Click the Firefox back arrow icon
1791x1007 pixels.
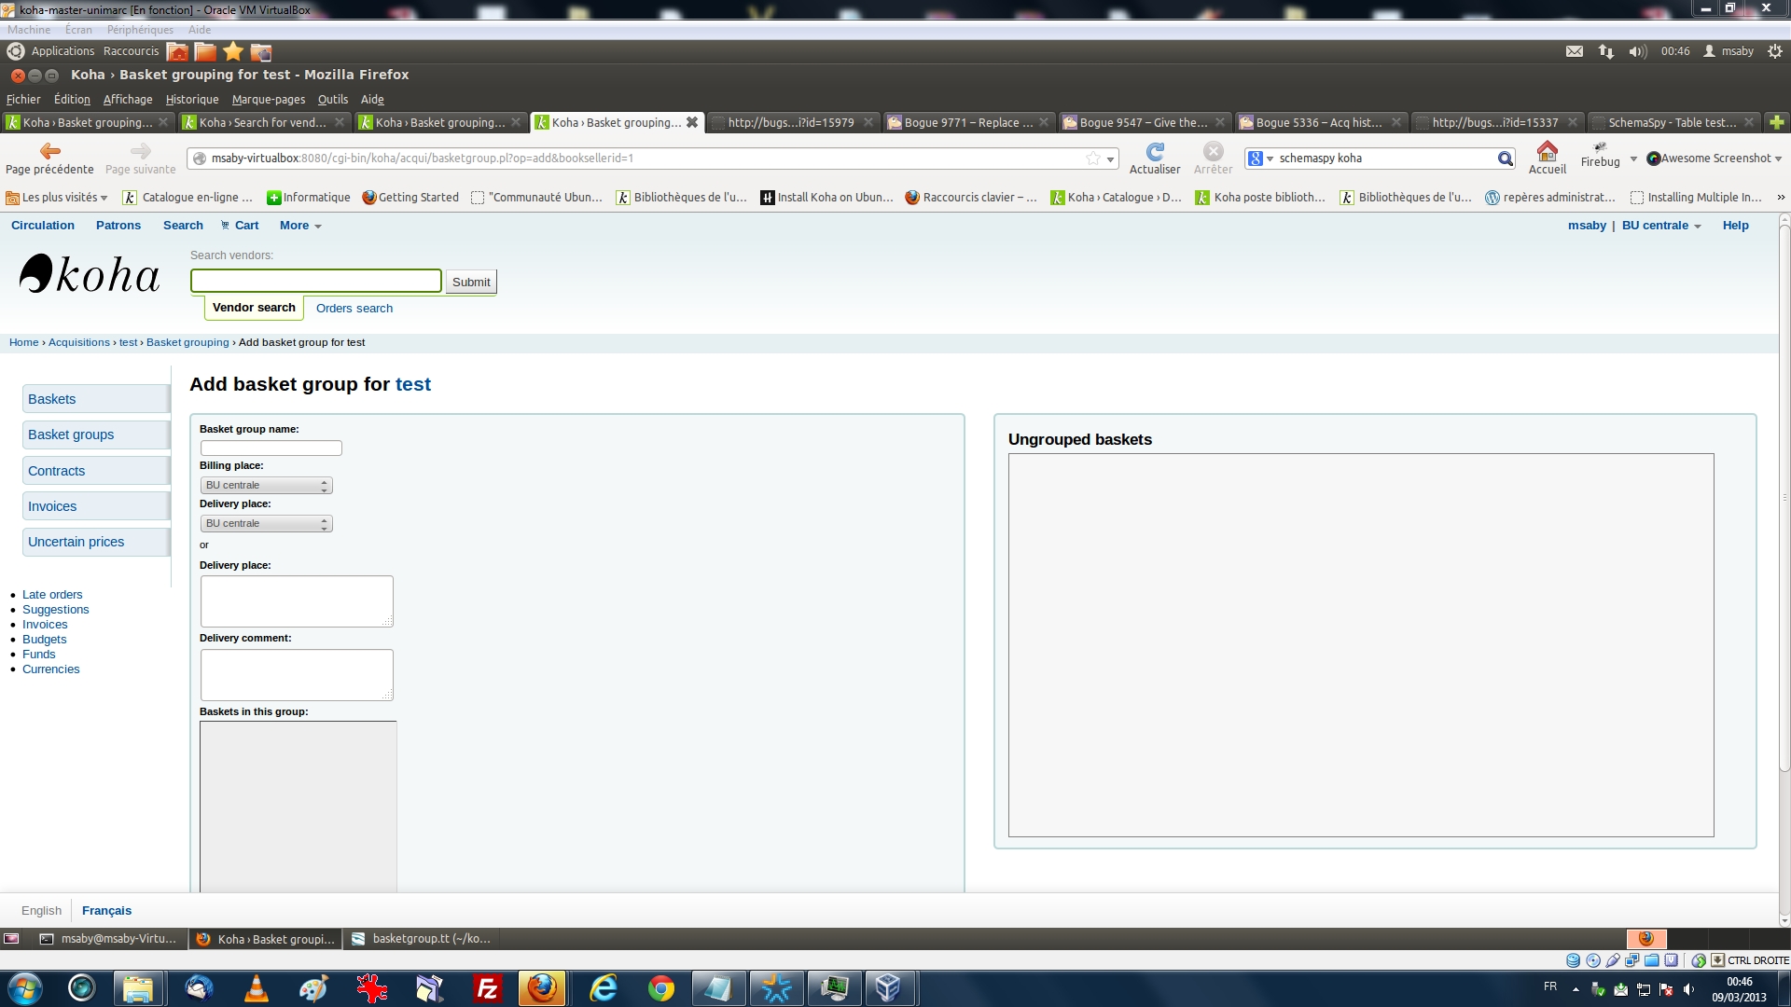[x=49, y=151]
